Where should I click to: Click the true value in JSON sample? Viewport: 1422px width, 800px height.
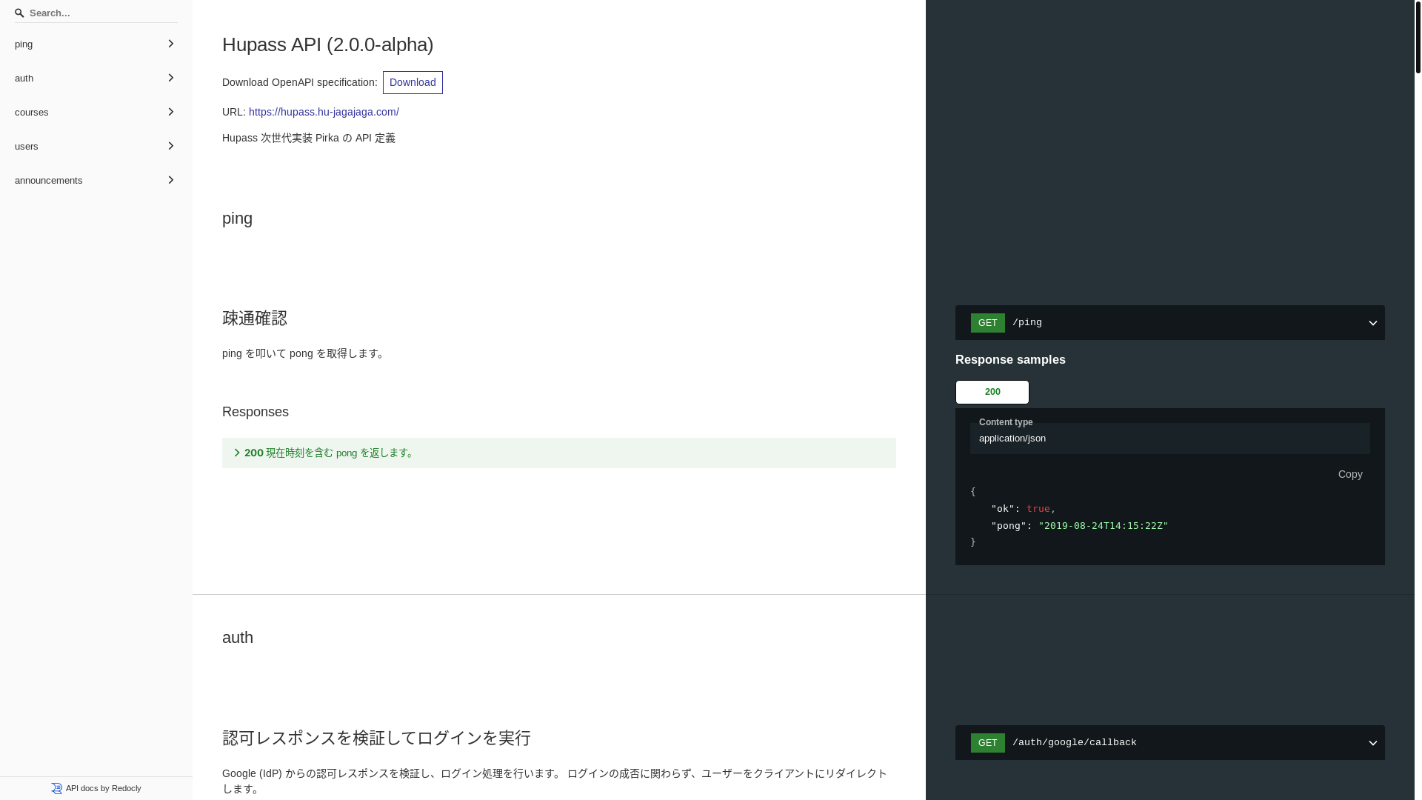click(1038, 509)
